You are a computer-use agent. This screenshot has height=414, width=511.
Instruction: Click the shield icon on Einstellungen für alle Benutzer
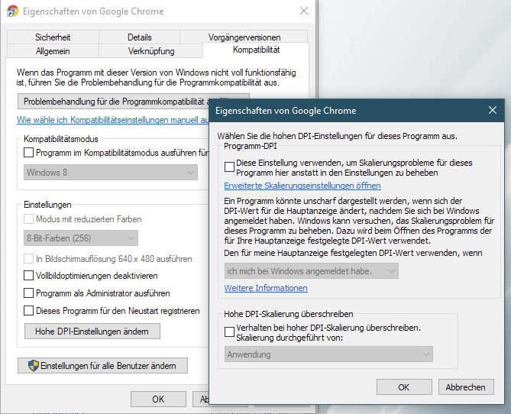tap(34, 366)
